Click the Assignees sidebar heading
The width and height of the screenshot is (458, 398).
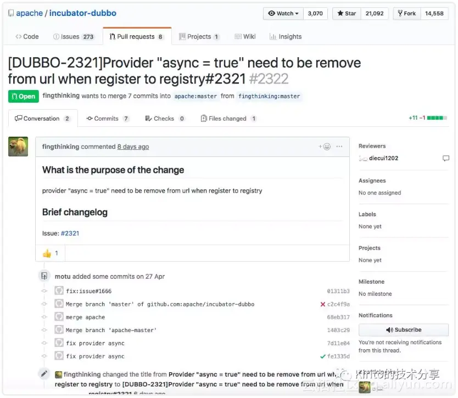[x=372, y=181]
